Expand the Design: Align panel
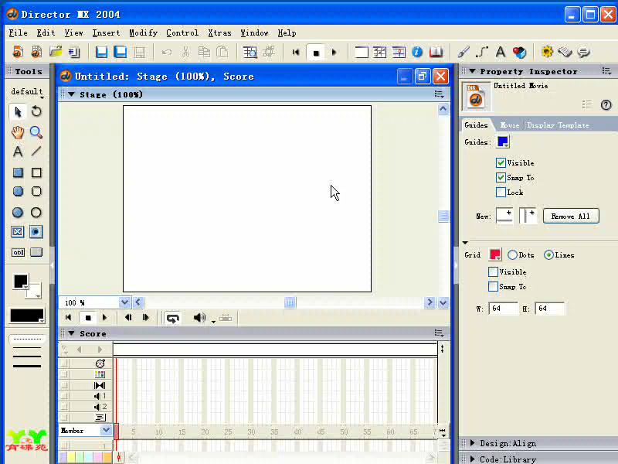 473,443
